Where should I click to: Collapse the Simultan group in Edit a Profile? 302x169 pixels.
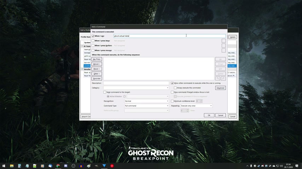tap(82, 69)
